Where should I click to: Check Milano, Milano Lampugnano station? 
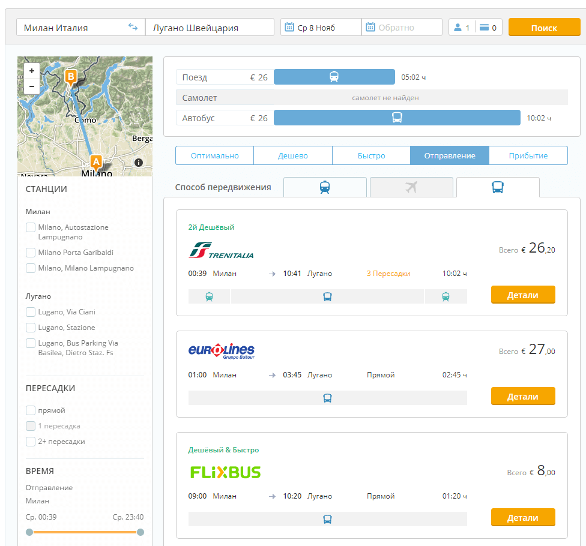coord(31,269)
